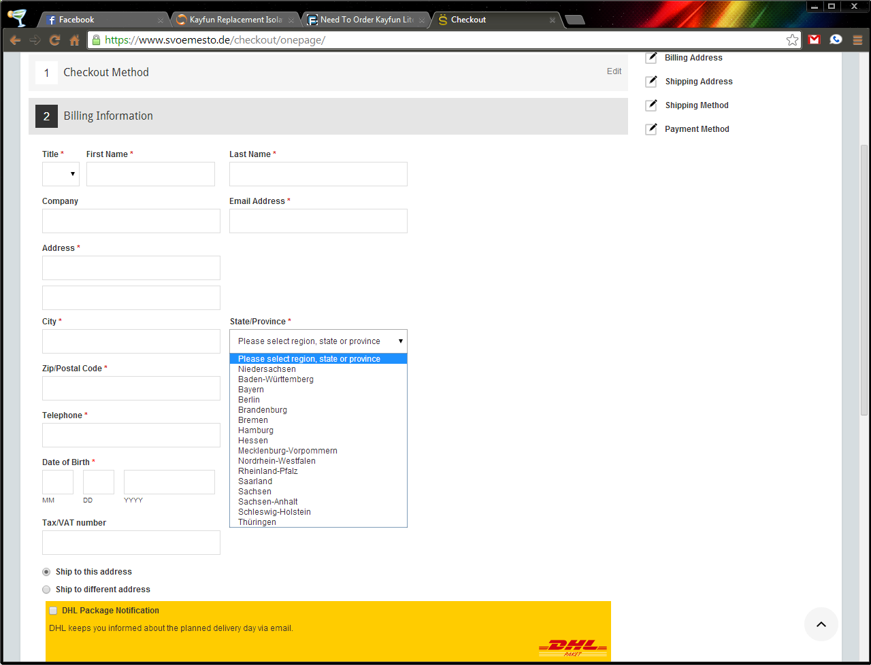Choose Niedersachsen from the list

318,369
